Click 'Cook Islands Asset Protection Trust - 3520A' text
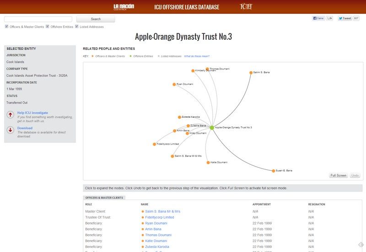 pos(37,75)
